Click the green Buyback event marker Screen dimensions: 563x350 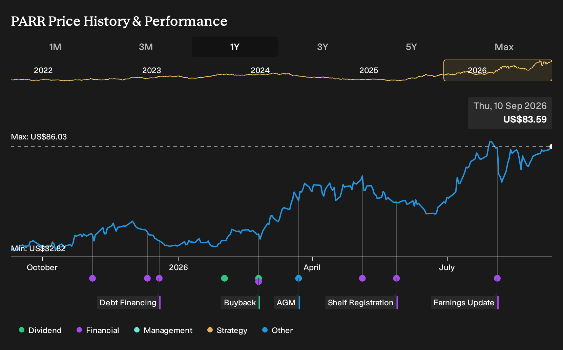[258, 277]
